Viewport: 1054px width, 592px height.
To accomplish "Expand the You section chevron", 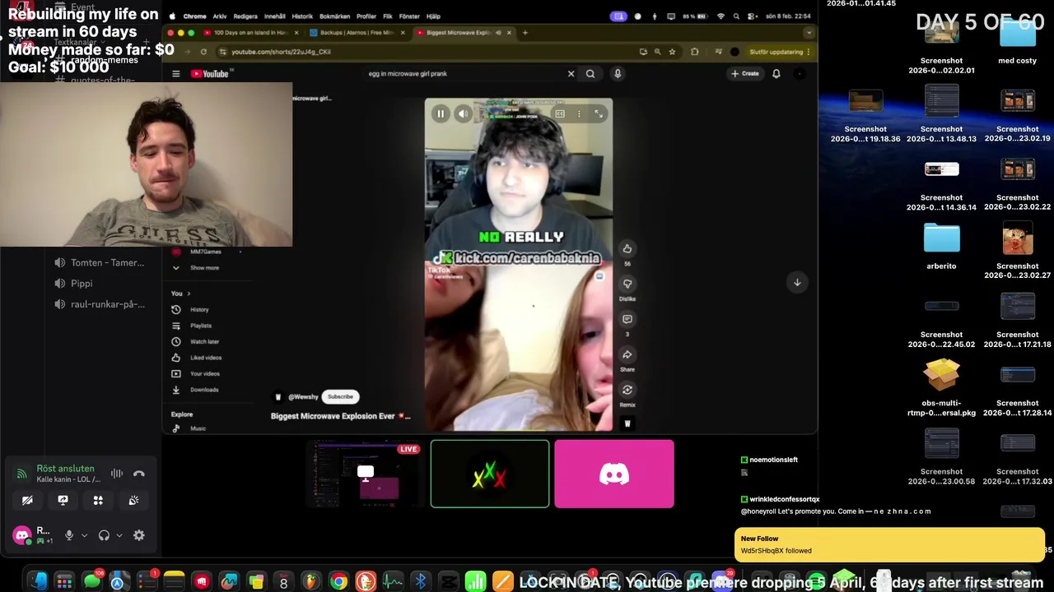I will pos(189,294).
